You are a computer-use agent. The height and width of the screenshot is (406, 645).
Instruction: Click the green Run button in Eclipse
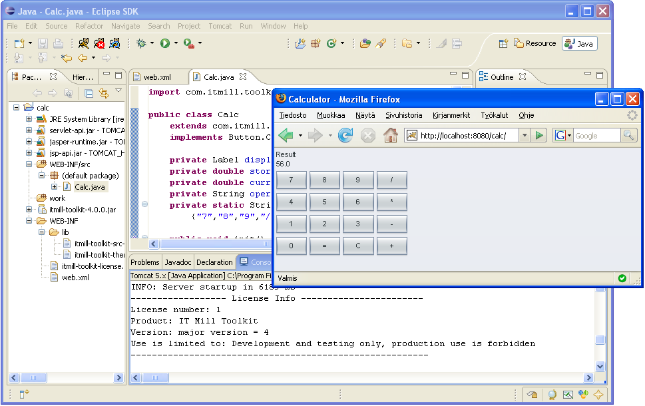click(164, 43)
